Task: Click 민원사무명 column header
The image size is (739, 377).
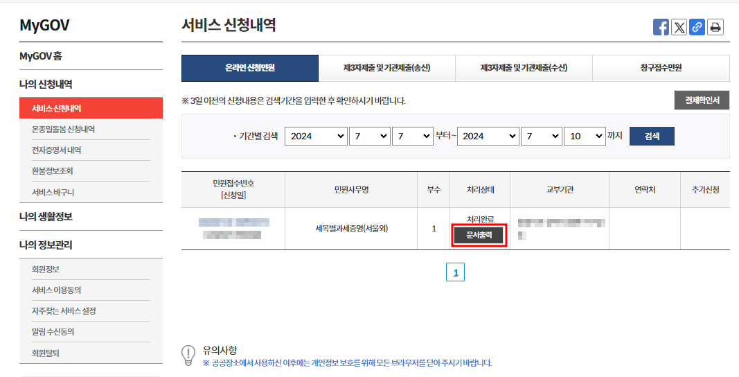Action: click(351, 190)
